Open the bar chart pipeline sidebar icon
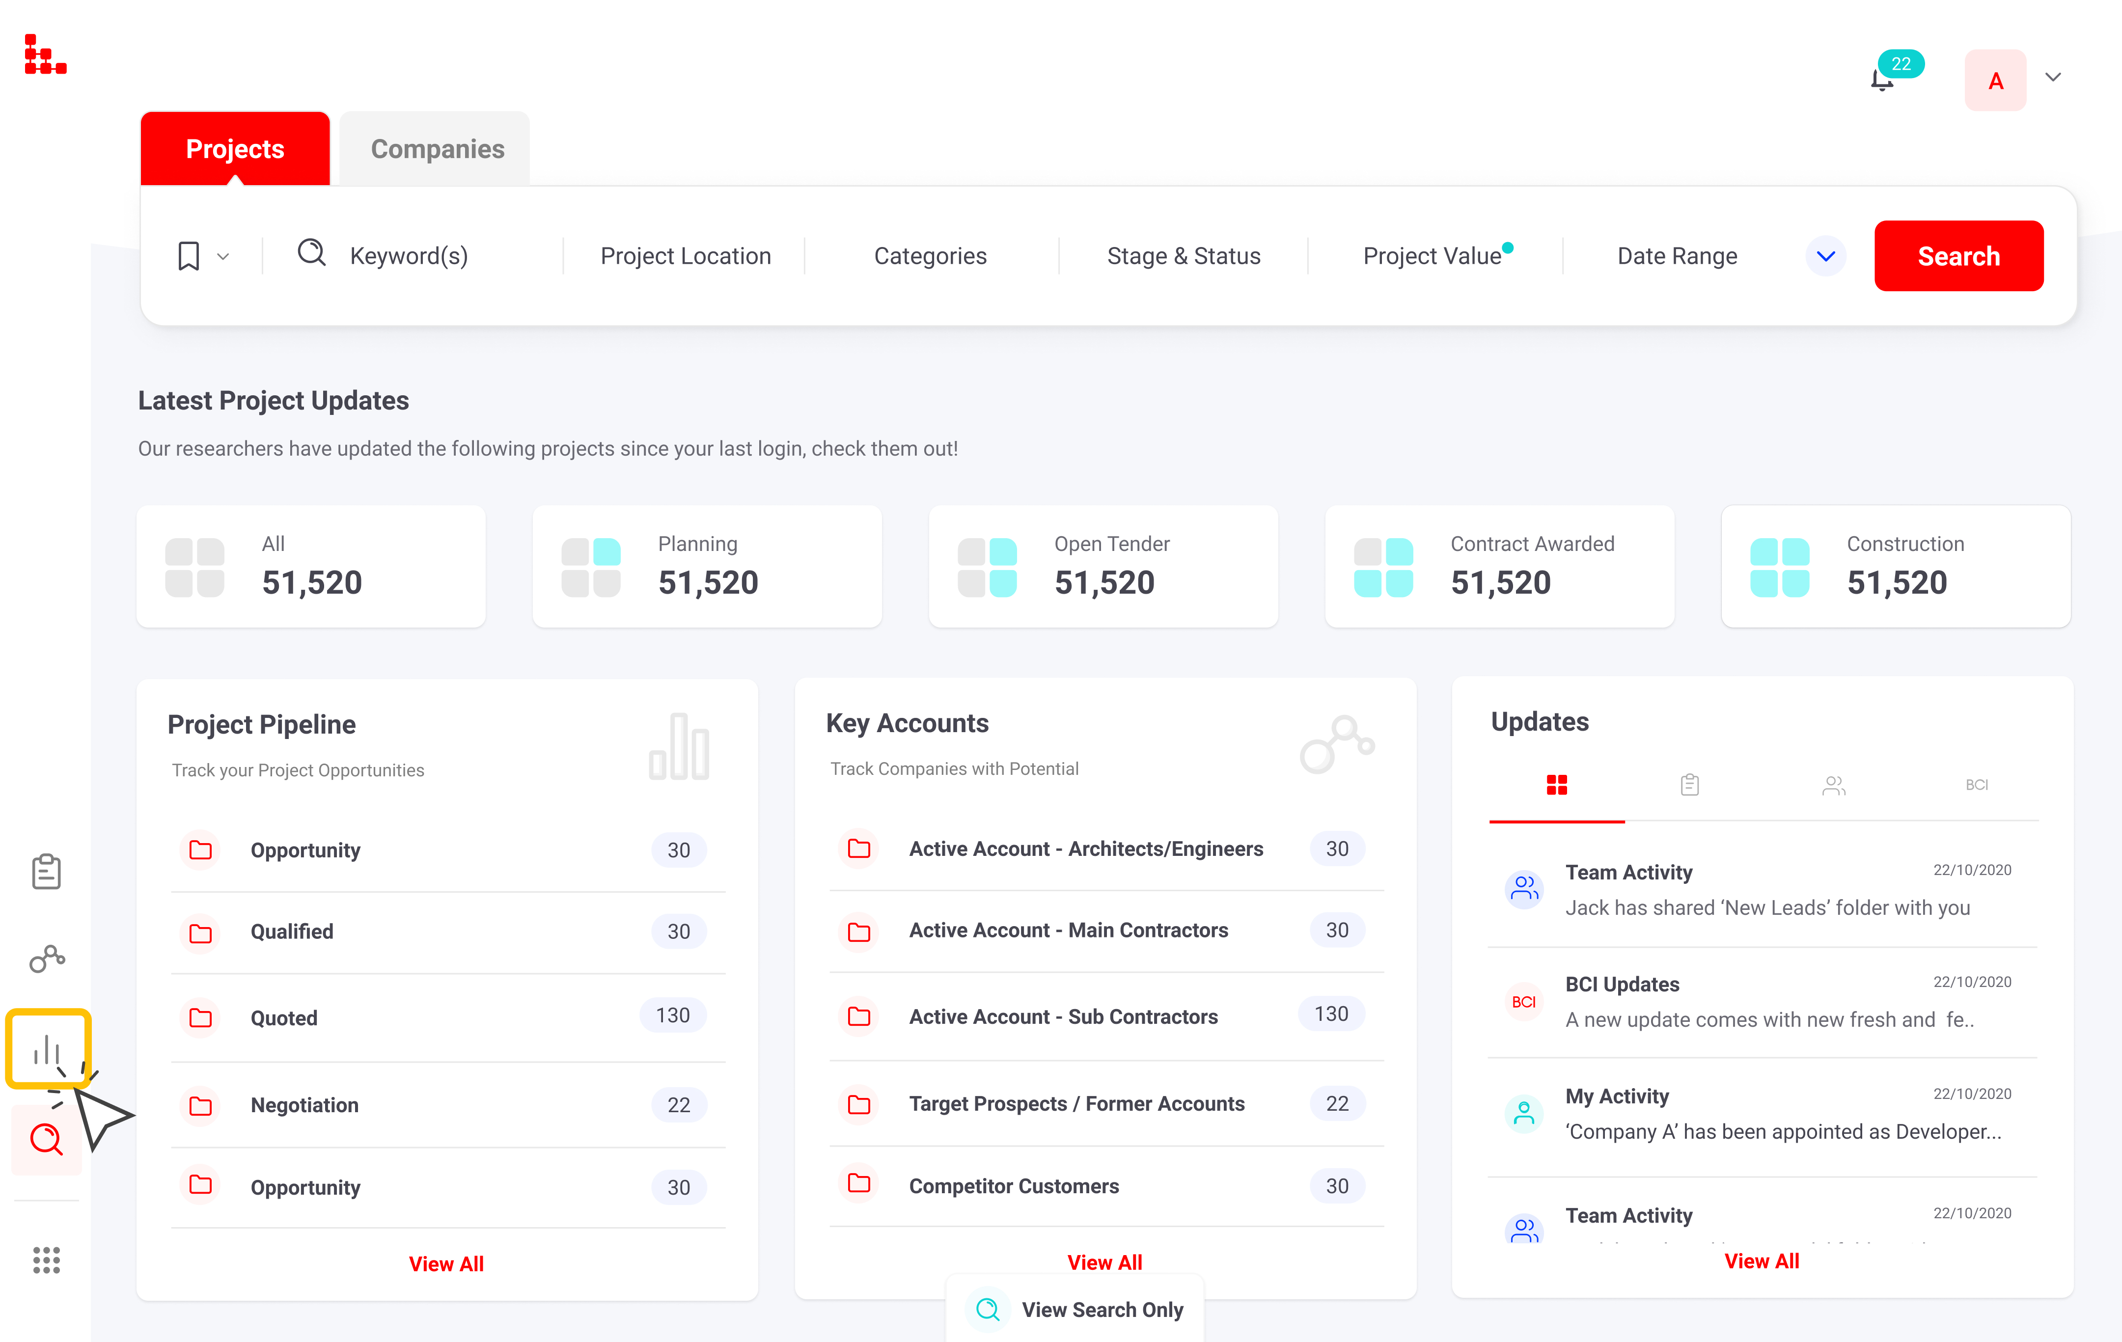Viewport: 2122px width, 1342px height. (x=48, y=1048)
